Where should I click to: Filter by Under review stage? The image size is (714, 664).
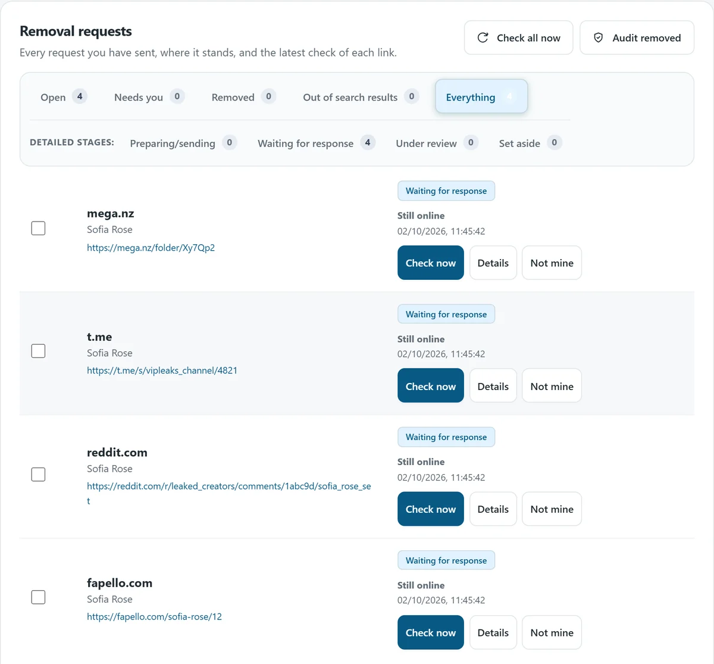coord(437,143)
